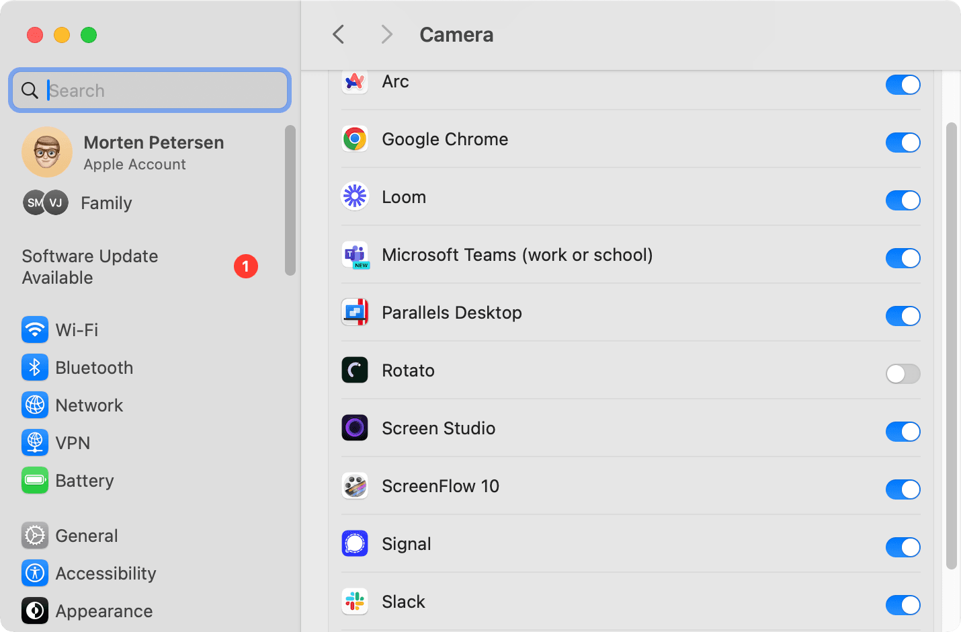Click the Signal app icon
This screenshot has width=961, height=632.
355,543
